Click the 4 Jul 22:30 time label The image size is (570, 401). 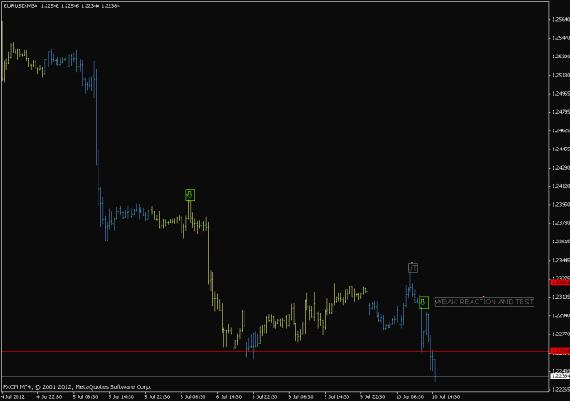coord(49,397)
